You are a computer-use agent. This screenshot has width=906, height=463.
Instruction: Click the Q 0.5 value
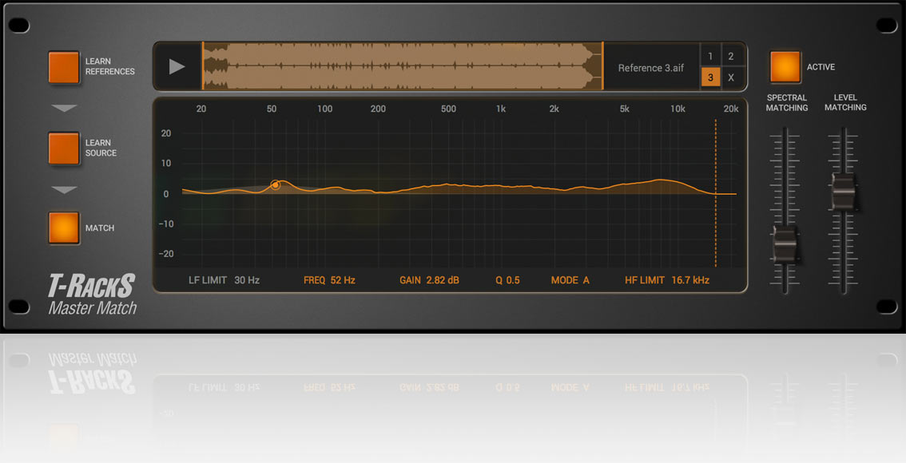(x=507, y=280)
